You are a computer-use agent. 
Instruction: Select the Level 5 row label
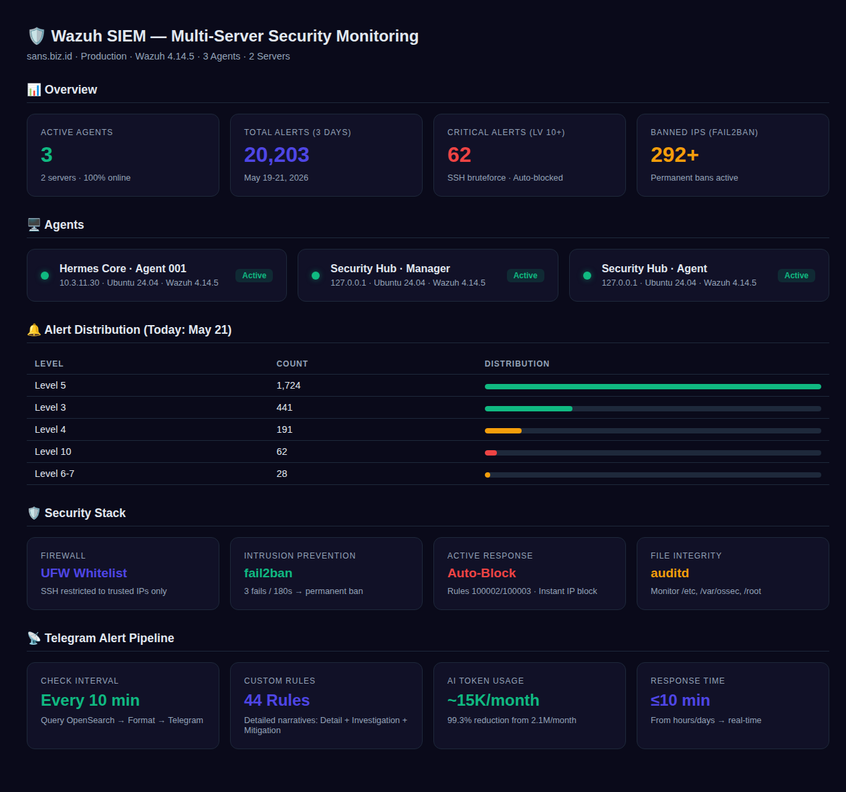pyautogui.click(x=50, y=385)
